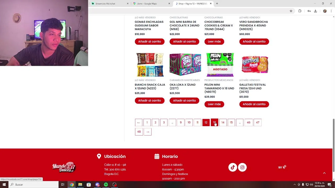Screen dimensions: 335x188
Task: Go to pagination page 1
Action: pos(147,122)
